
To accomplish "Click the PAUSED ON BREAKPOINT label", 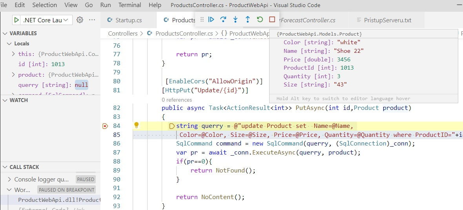I will point(66,190).
